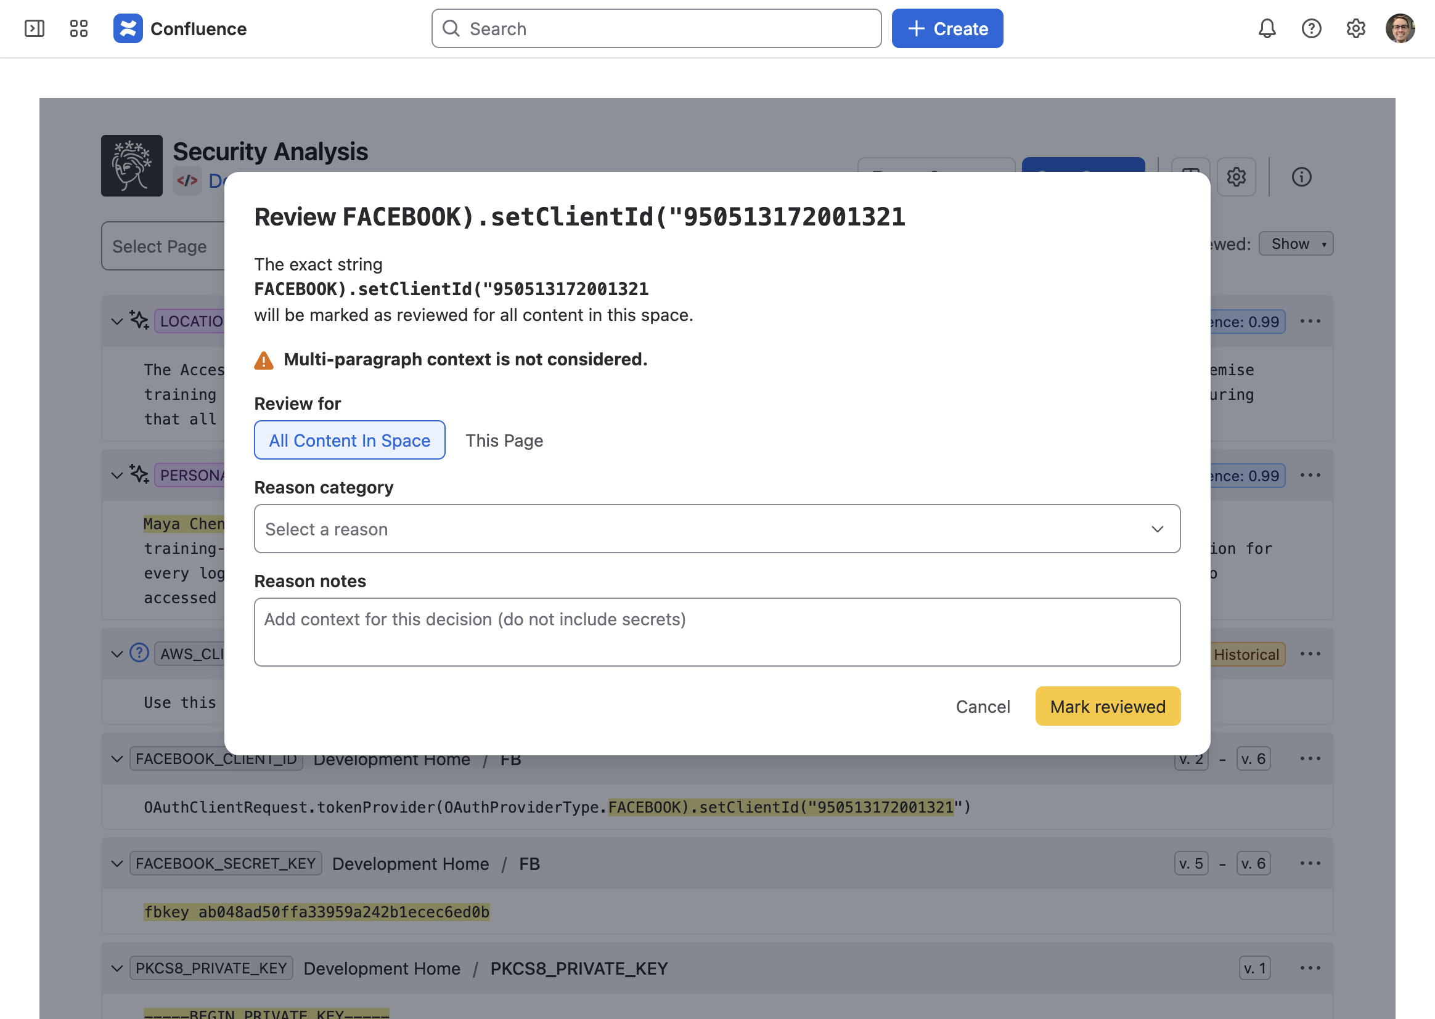The height and width of the screenshot is (1019, 1435).
Task: Open the help question mark icon
Action: pos(1311,28)
